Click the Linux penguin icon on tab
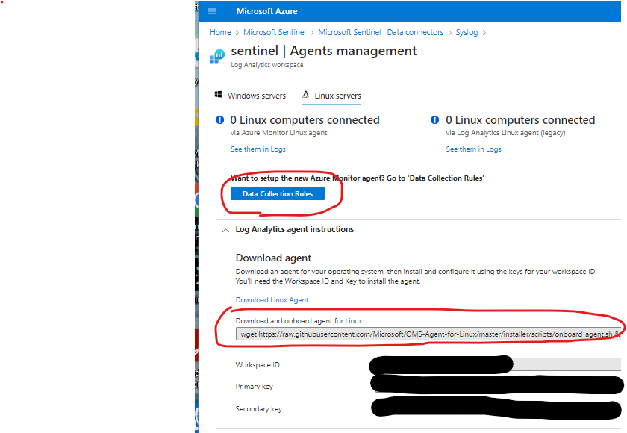 305,94
